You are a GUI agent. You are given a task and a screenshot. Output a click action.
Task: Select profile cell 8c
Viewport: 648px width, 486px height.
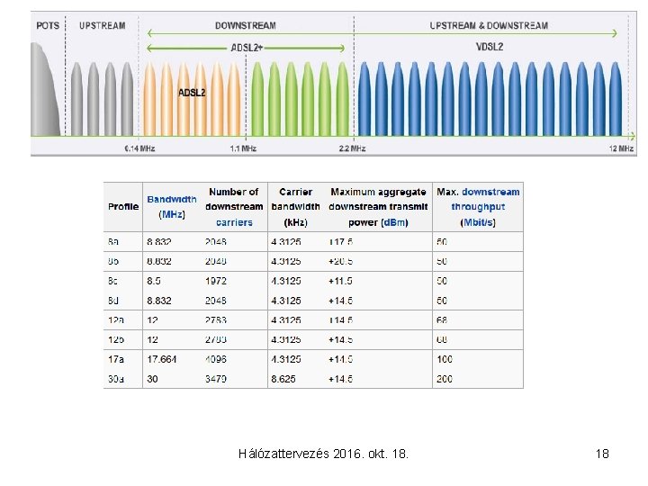click(112, 281)
